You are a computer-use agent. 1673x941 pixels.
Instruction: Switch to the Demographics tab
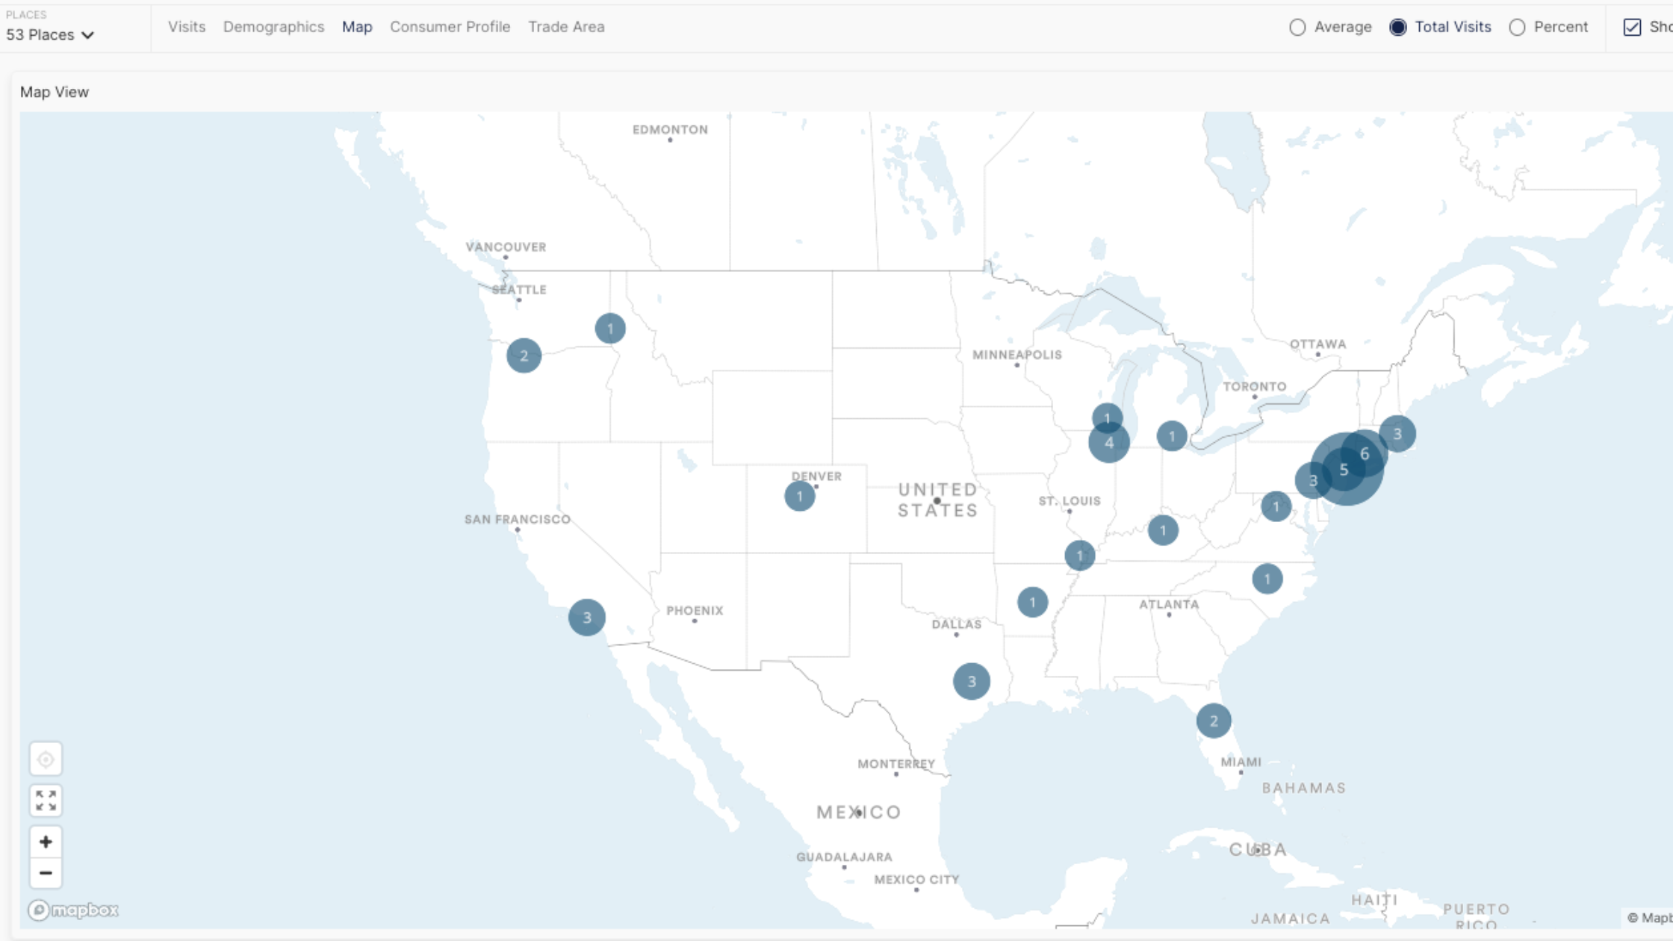pos(273,27)
